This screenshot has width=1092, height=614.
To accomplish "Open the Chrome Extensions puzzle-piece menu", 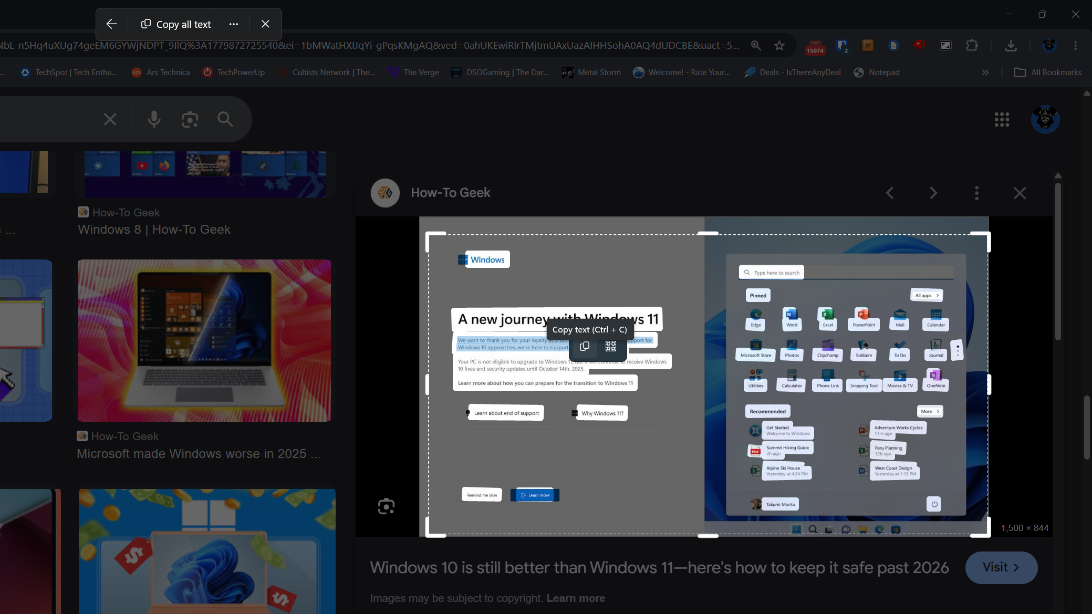I will [972, 45].
